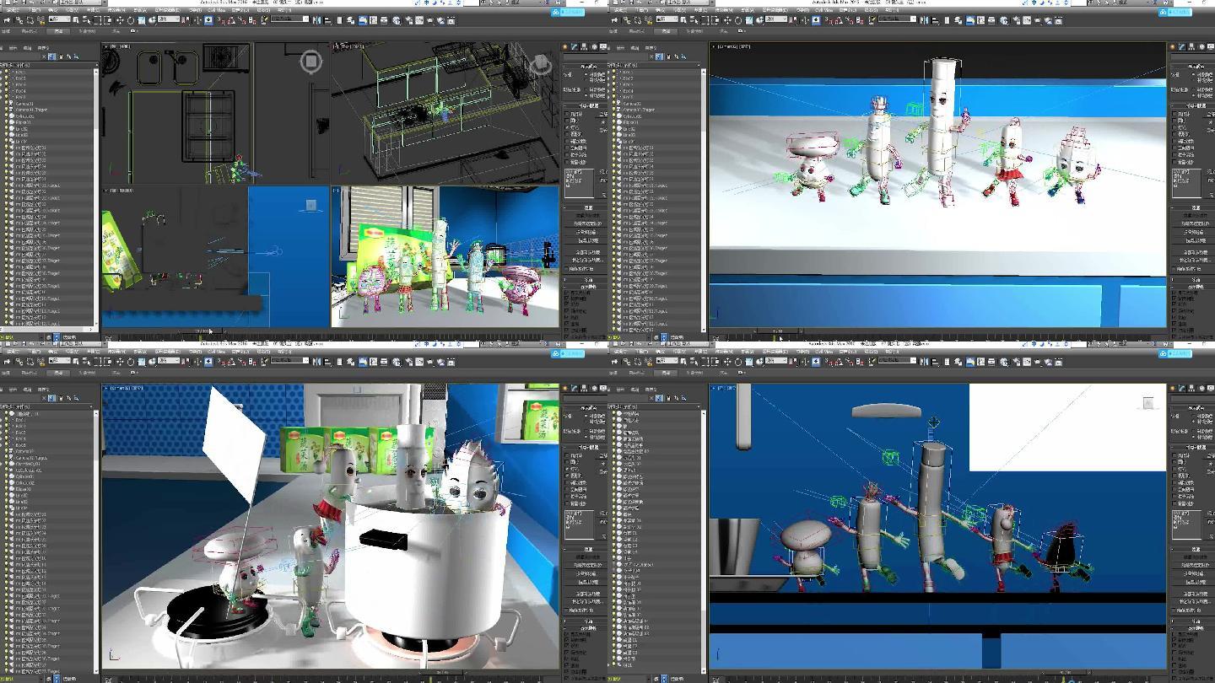1215x683 pixels.
Task: Check the 粒子系统 hide checkbox in bottom-left window
Action: tap(567, 496)
